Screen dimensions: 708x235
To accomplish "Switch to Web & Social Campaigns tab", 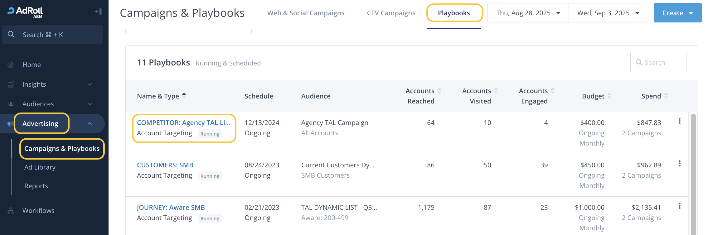I will [306, 13].
